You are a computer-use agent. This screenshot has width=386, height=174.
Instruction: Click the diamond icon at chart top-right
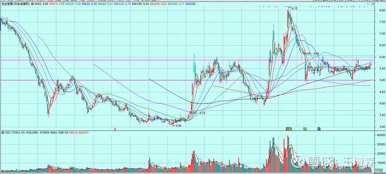tap(368, 4)
